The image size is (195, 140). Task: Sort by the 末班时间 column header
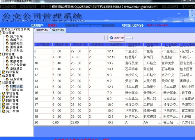79,44
